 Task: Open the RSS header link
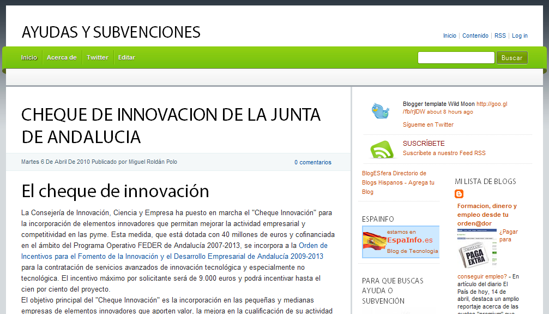(500, 36)
